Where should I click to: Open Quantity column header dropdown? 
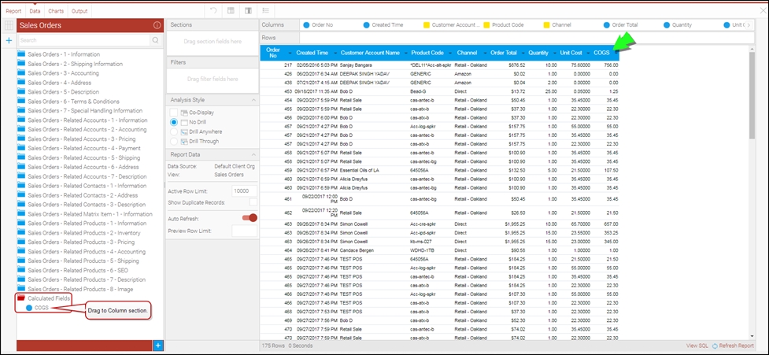click(x=554, y=53)
